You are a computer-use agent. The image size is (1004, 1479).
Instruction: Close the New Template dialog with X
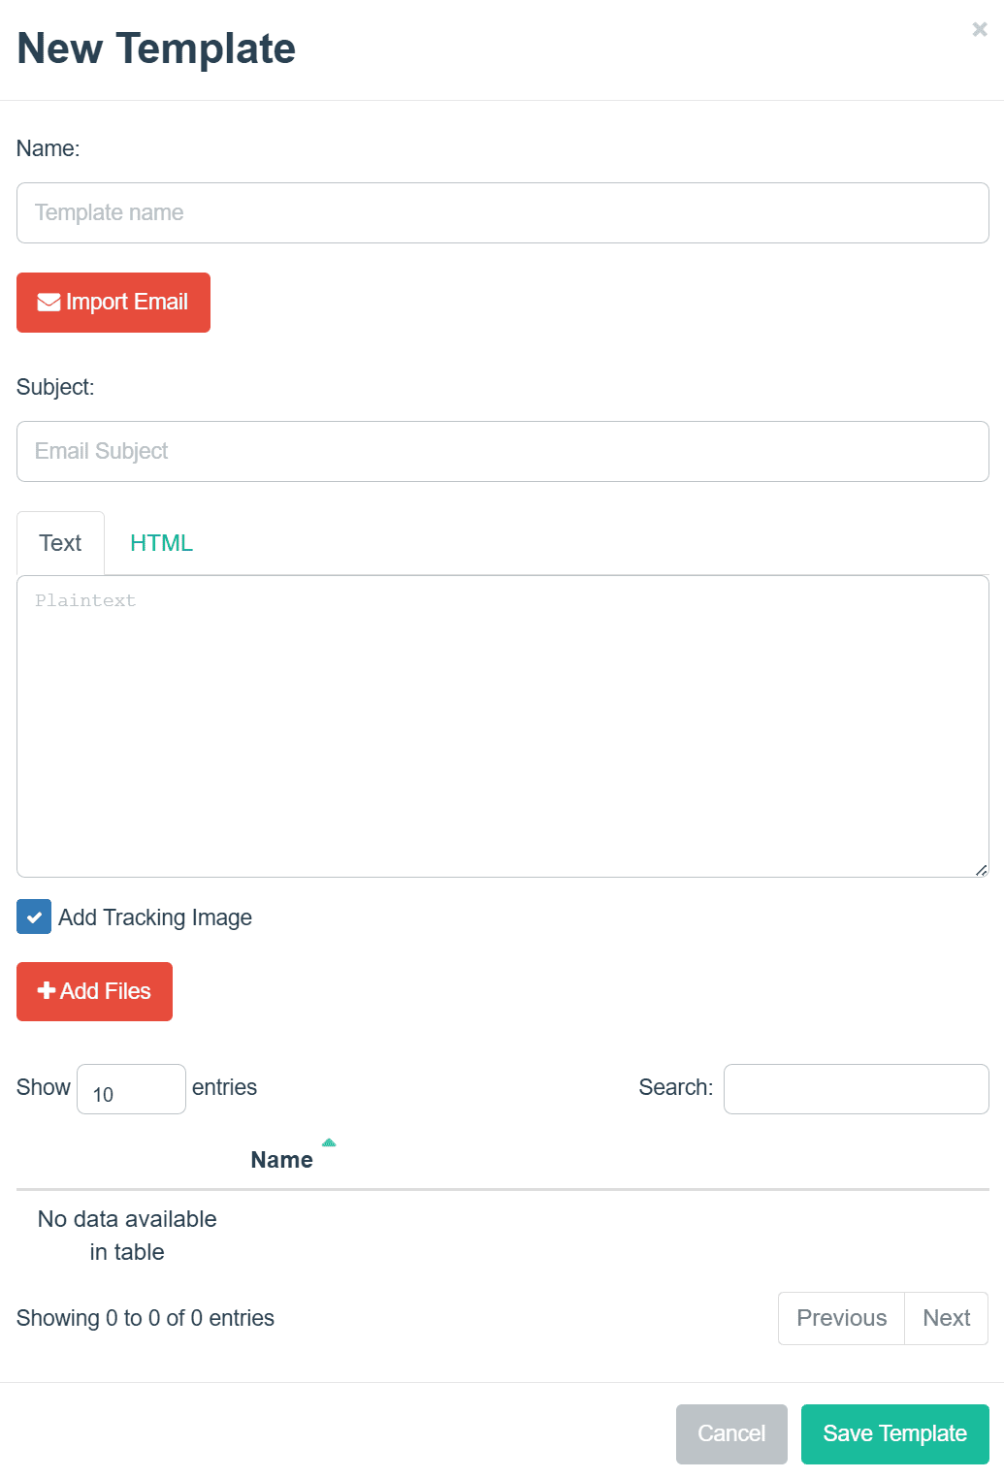pos(980,30)
